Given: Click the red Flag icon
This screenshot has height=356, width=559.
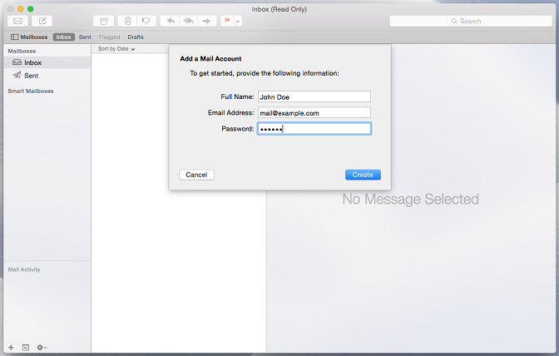Looking at the screenshot, I should (227, 21).
